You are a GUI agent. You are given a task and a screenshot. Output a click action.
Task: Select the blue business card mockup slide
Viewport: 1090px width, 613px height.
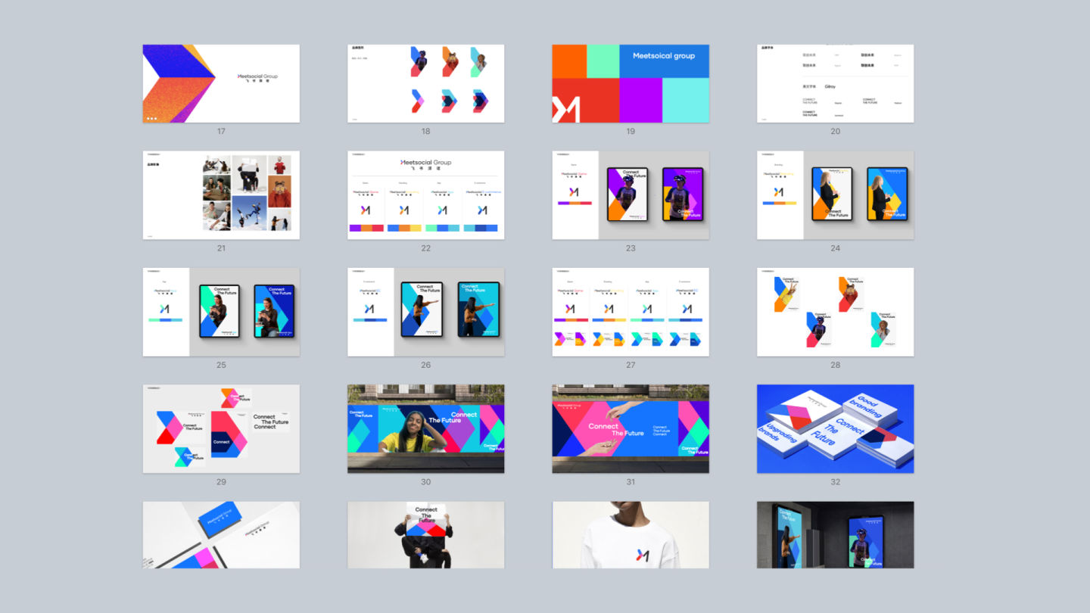click(221, 534)
